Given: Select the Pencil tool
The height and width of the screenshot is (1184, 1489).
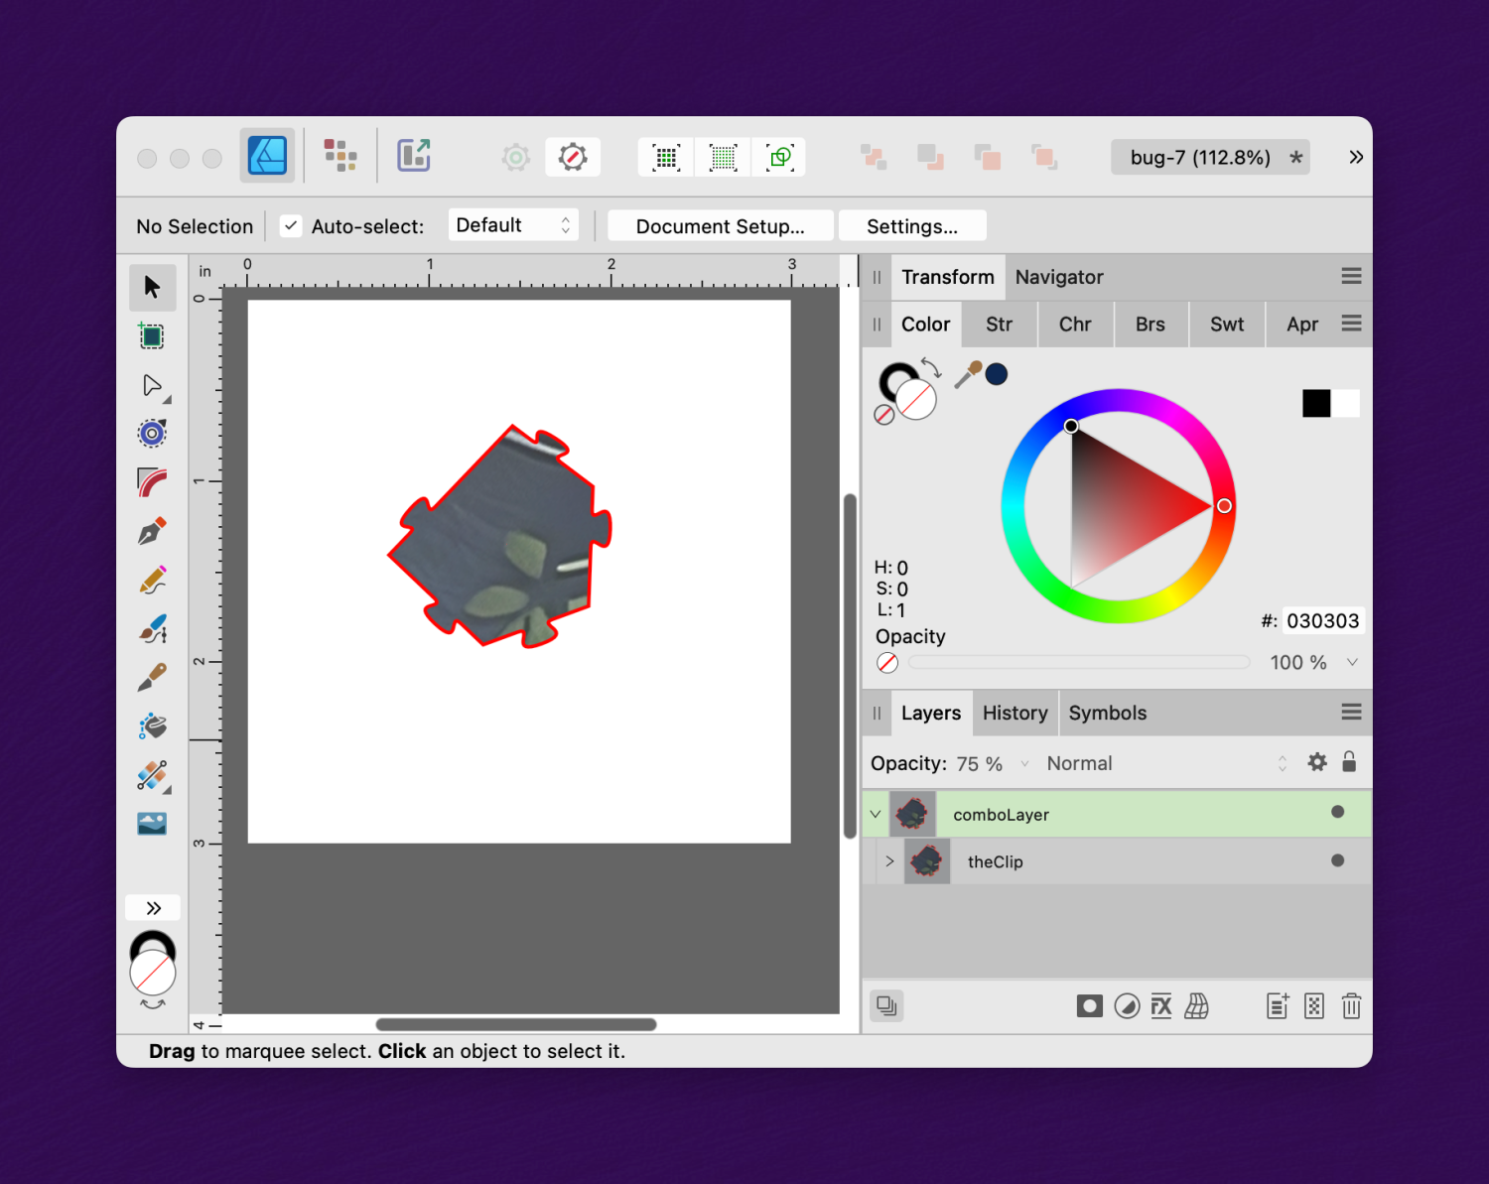Looking at the screenshot, I should pos(152,580).
